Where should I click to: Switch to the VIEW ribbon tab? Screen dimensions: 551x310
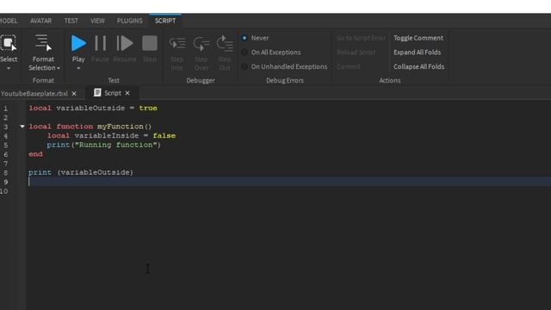pyautogui.click(x=97, y=21)
